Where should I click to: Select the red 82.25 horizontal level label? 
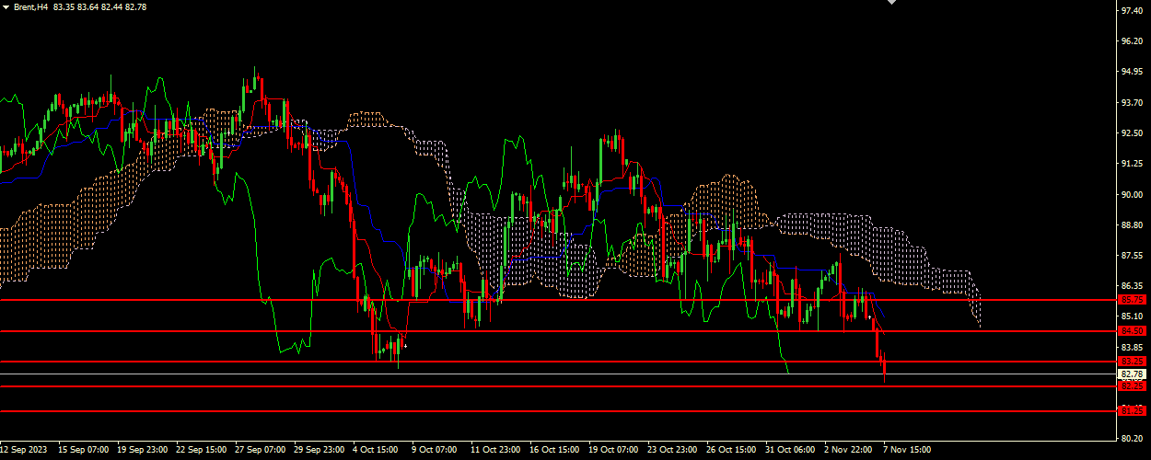coord(1132,385)
